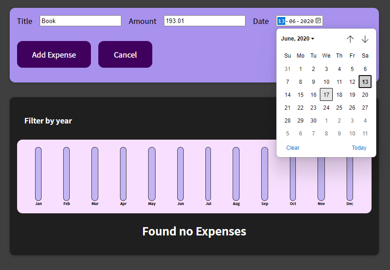The image size is (390, 270).
Task: Click the month 06 in date field
Action: pyautogui.click(x=292, y=21)
